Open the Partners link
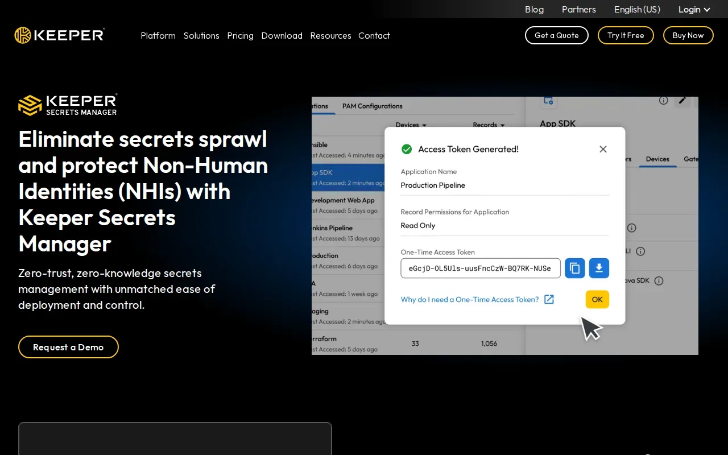The image size is (728, 455). 578,10
